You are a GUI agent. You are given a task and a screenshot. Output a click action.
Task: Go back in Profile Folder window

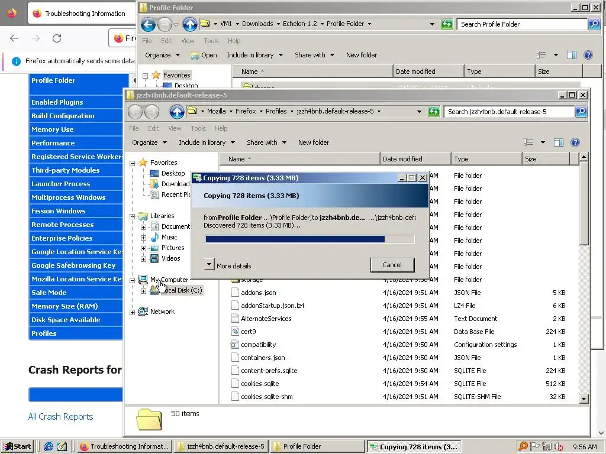point(148,24)
